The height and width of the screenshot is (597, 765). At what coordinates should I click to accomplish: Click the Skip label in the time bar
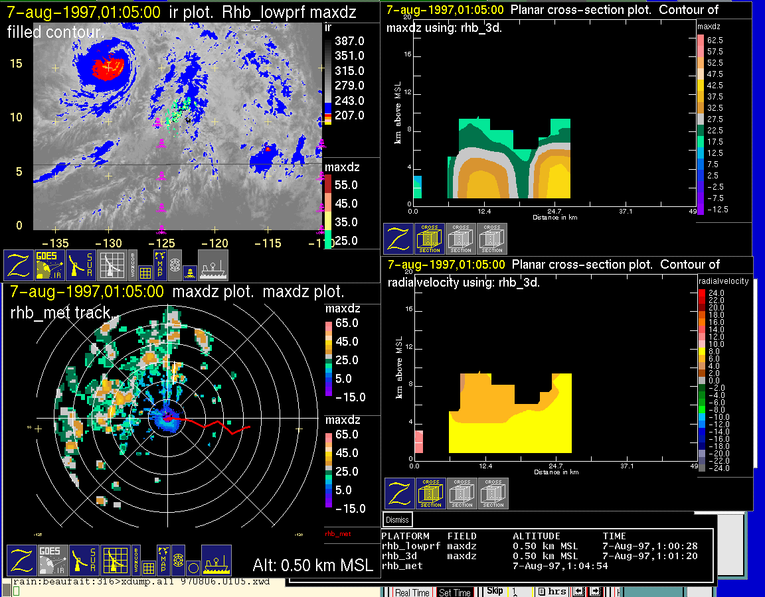click(x=495, y=591)
